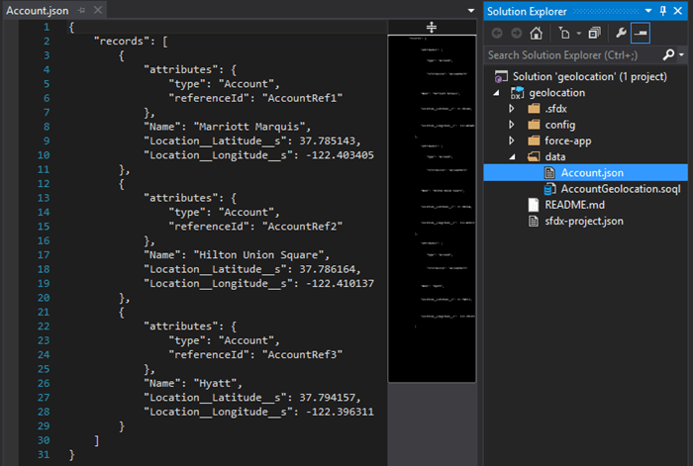Click line number 1 in the gutter
Image resolution: width=693 pixels, height=466 pixels.
click(47, 28)
